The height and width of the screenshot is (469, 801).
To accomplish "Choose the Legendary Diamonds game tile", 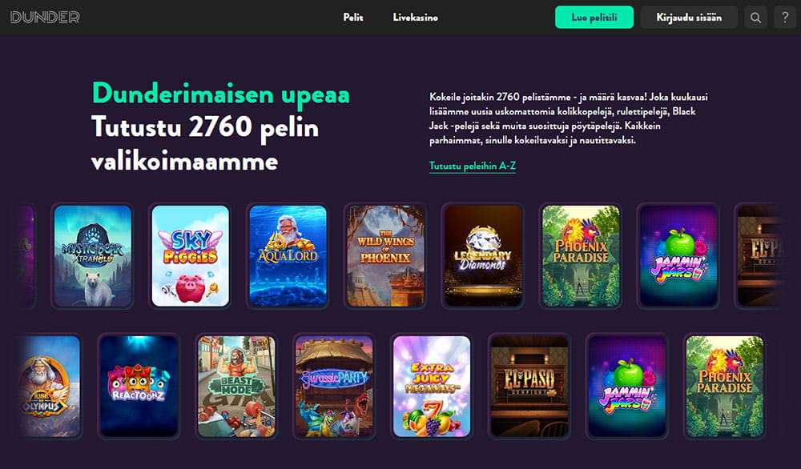I will [x=483, y=256].
